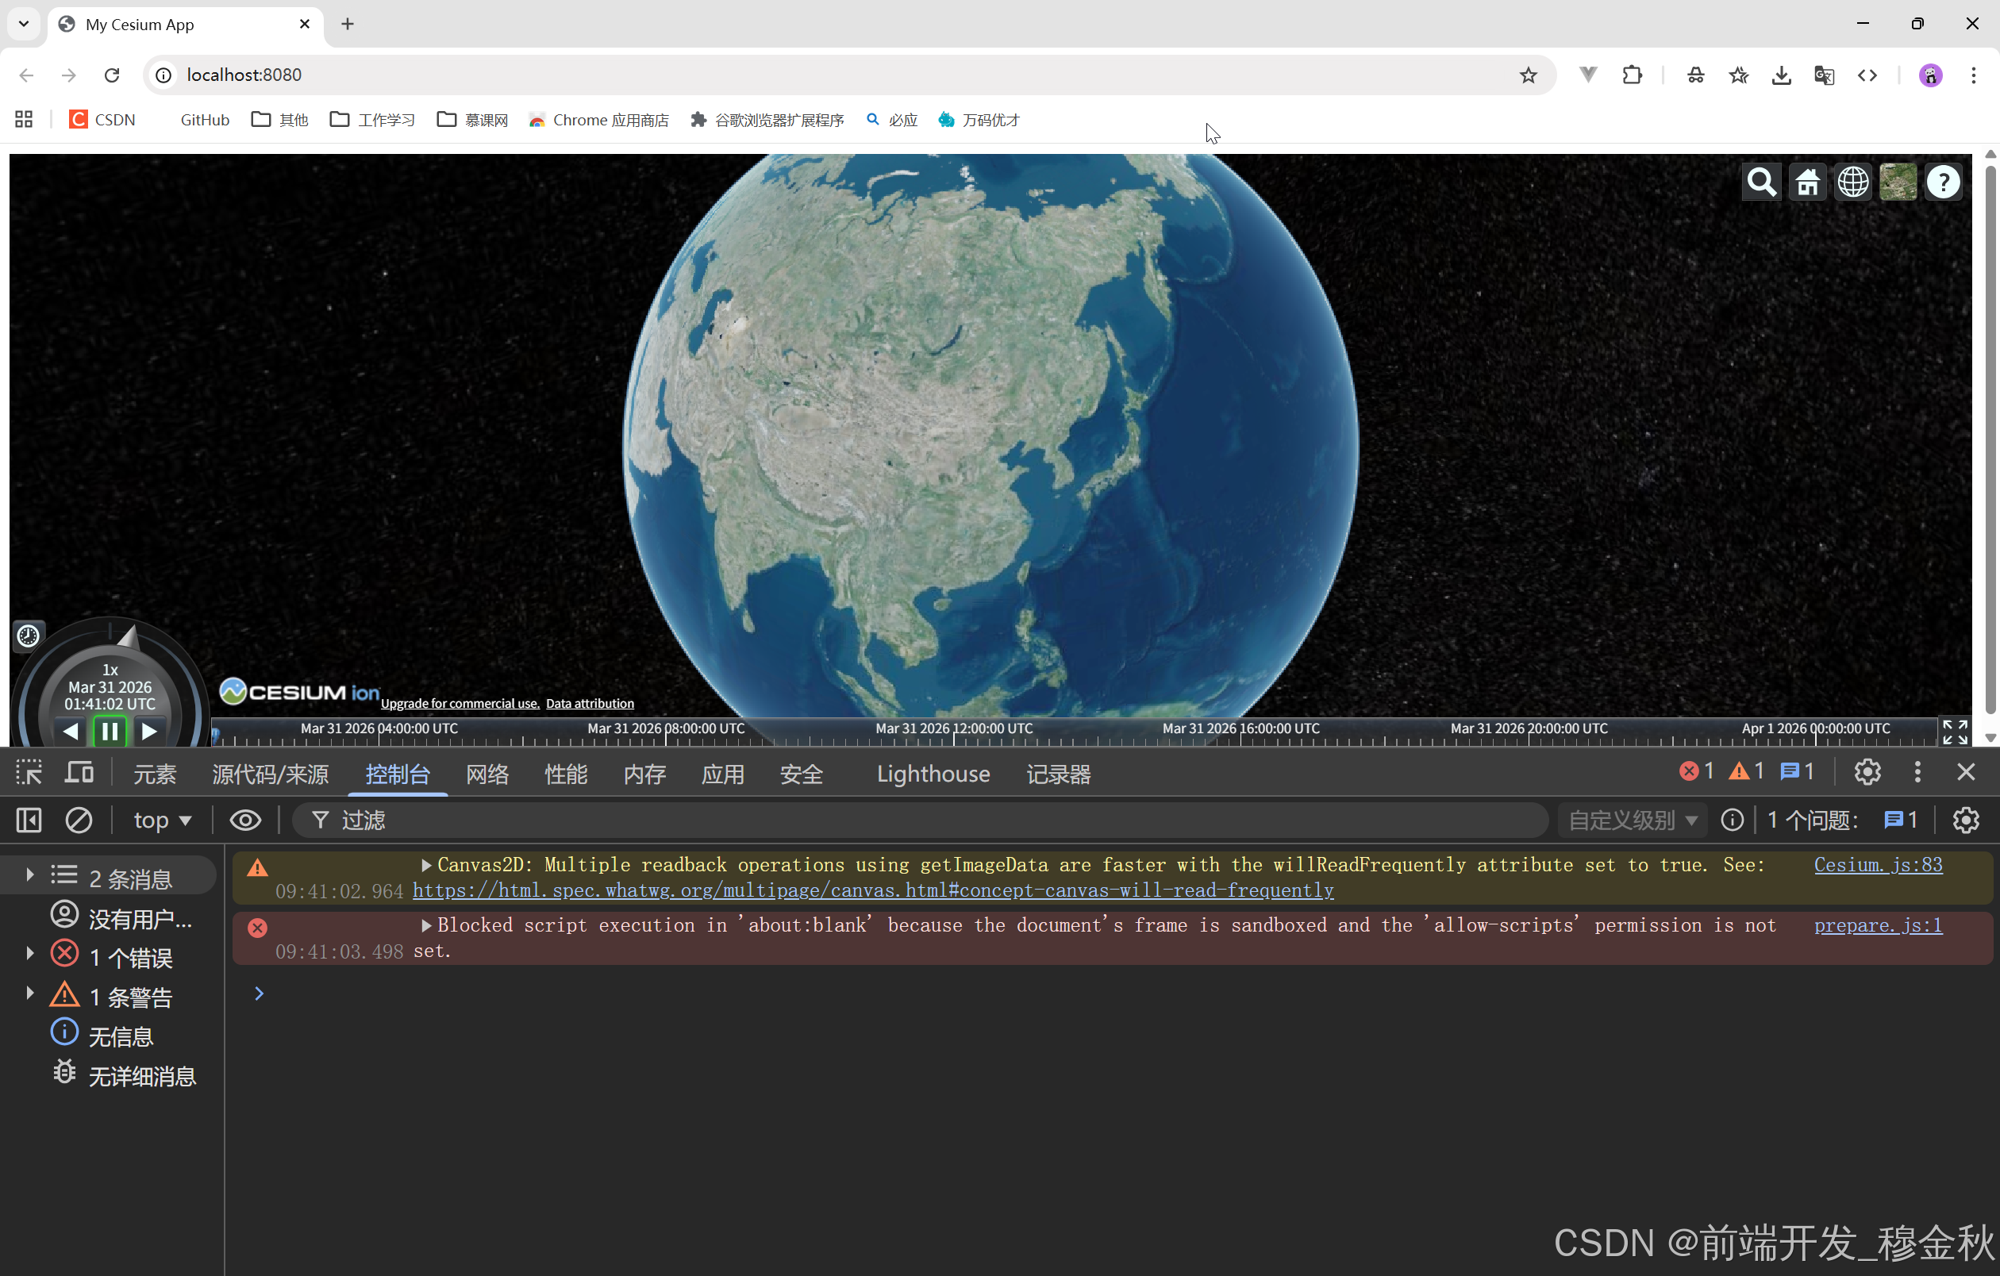Expand the 1 error message group
The image size is (2000, 1276).
[31, 955]
